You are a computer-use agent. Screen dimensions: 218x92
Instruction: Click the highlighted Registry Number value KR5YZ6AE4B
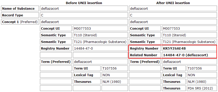tap(189, 49)
